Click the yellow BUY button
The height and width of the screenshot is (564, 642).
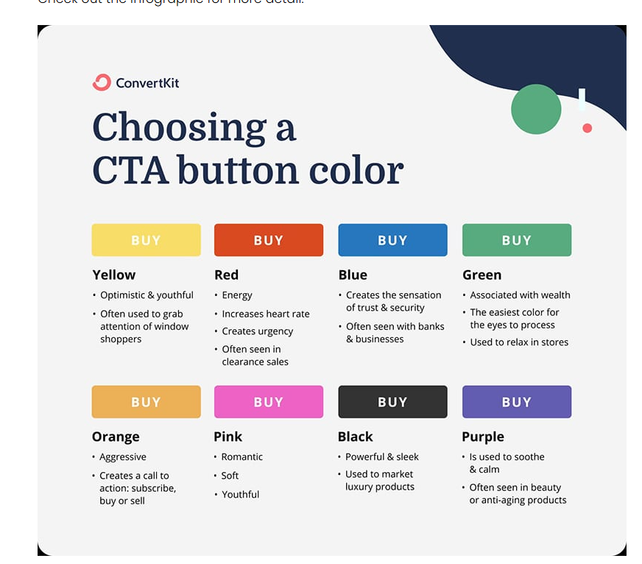[146, 240]
